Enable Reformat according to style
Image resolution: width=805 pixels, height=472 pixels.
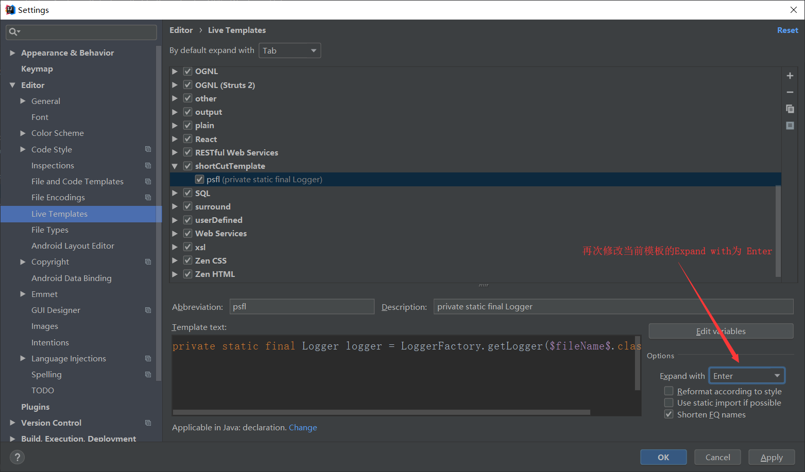[x=669, y=391]
